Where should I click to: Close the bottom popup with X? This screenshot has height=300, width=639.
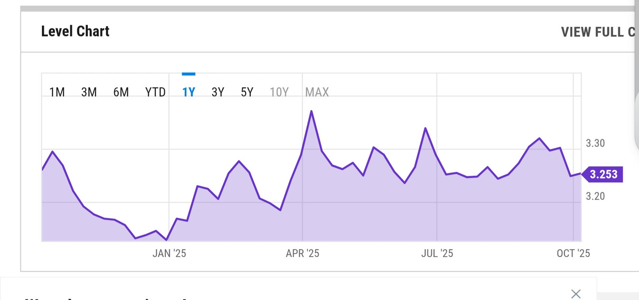(x=576, y=294)
